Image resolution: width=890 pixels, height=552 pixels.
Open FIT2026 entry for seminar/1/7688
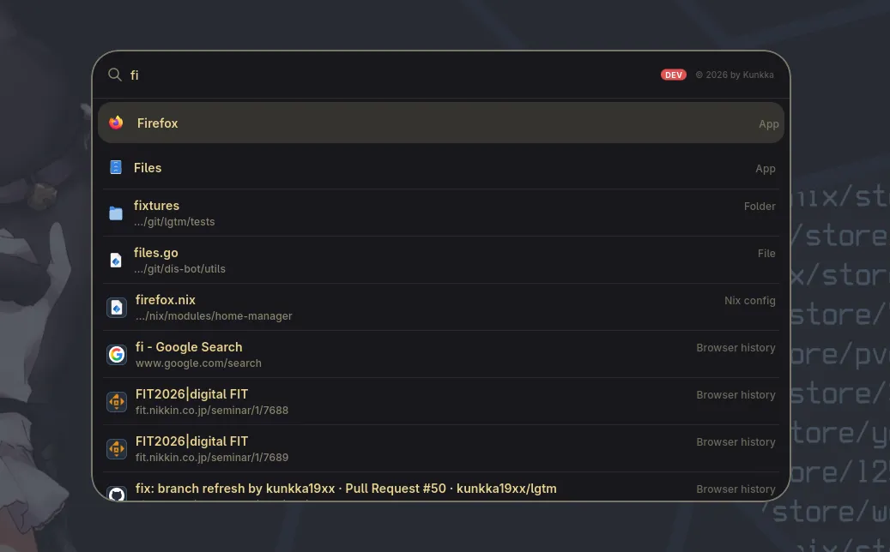(441, 401)
